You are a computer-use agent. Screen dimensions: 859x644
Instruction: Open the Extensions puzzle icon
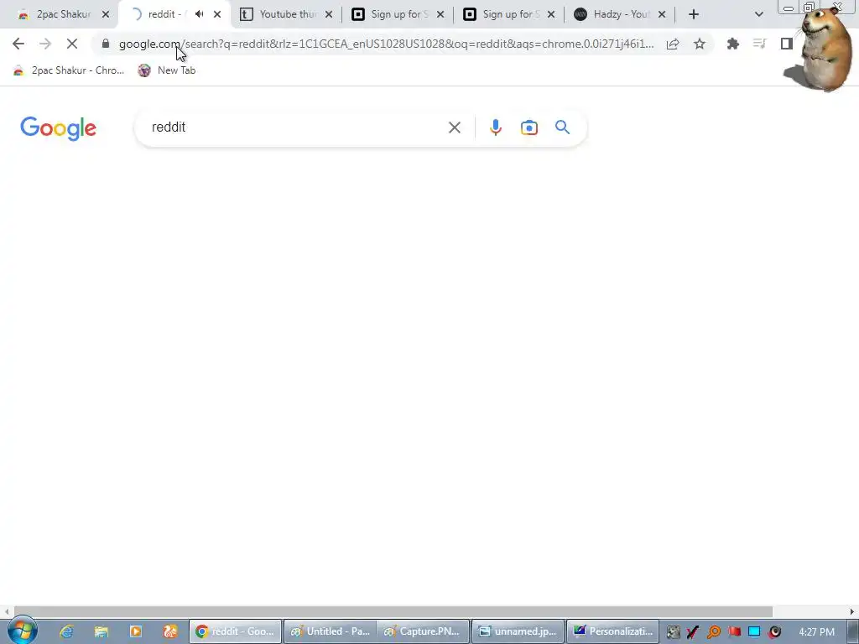coord(733,44)
